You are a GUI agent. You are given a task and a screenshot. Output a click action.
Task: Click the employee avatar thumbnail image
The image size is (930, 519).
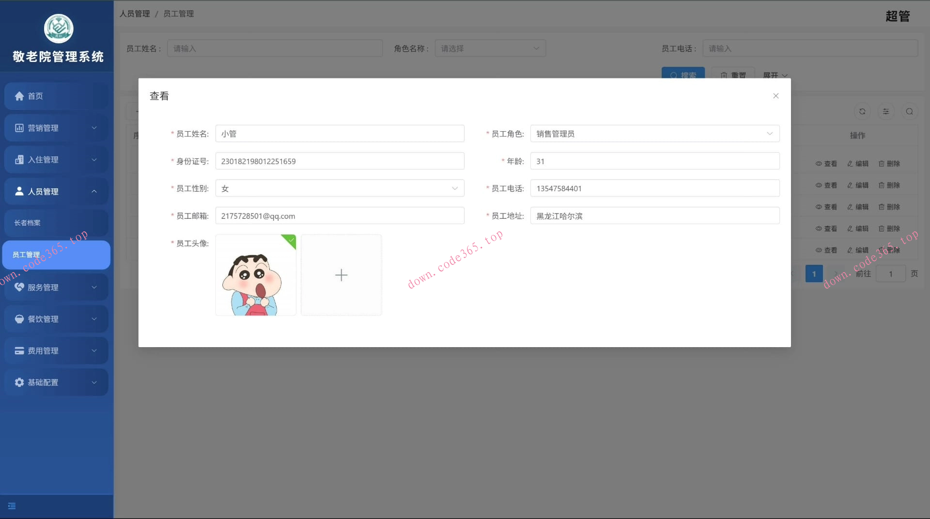[x=256, y=275]
